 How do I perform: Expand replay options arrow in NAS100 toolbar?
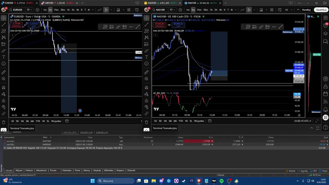291,10
